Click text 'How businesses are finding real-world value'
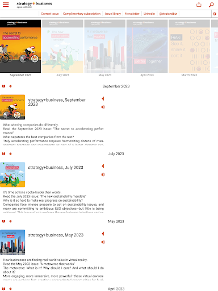This screenshot has height=291, width=218. coord(35,260)
